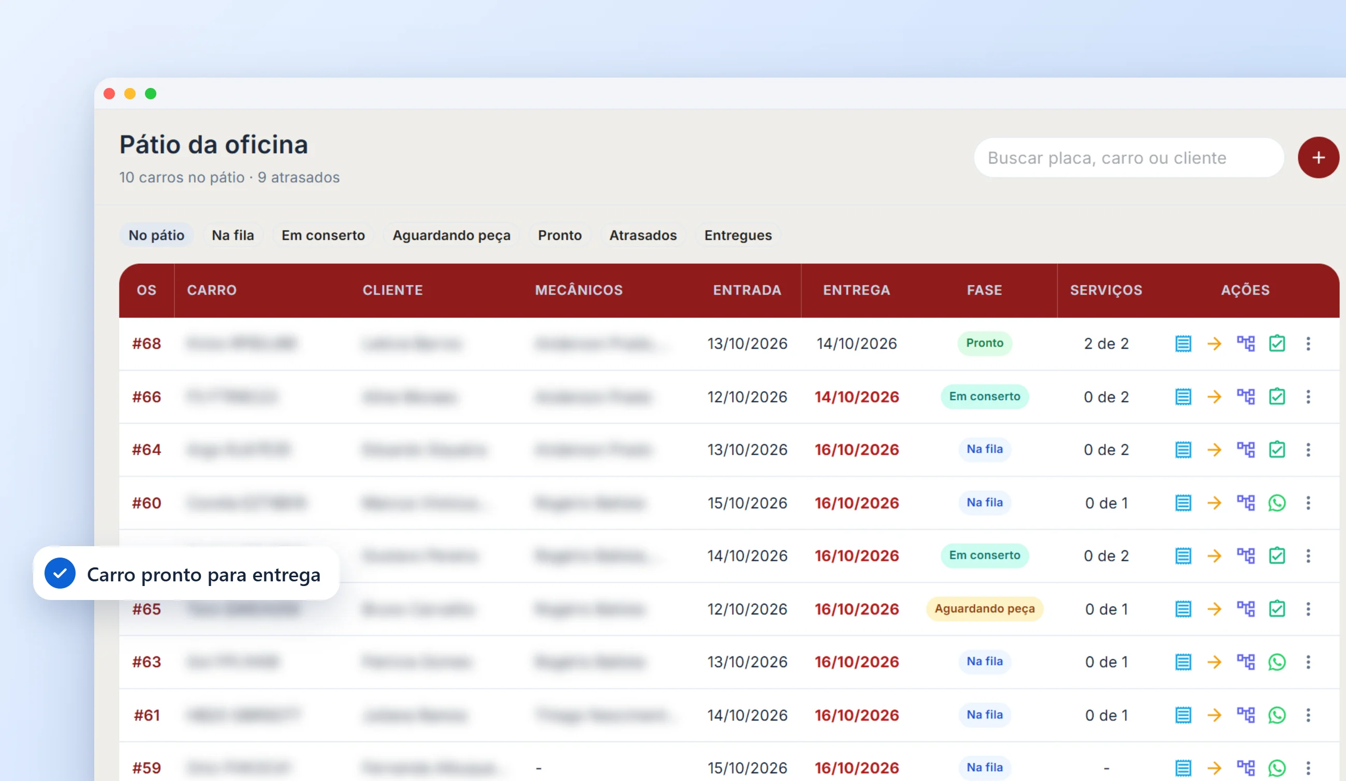Open the three-dot menu for OS #68
The image size is (1346, 781).
pos(1308,343)
